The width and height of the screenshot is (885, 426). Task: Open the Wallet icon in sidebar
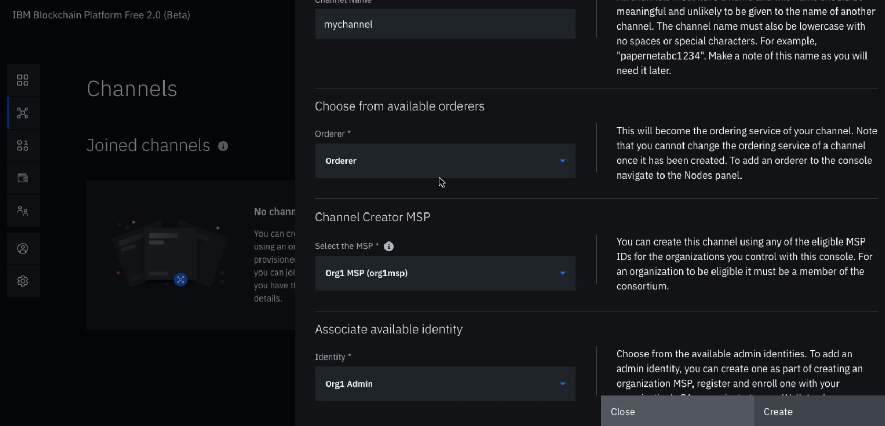click(x=23, y=178)
